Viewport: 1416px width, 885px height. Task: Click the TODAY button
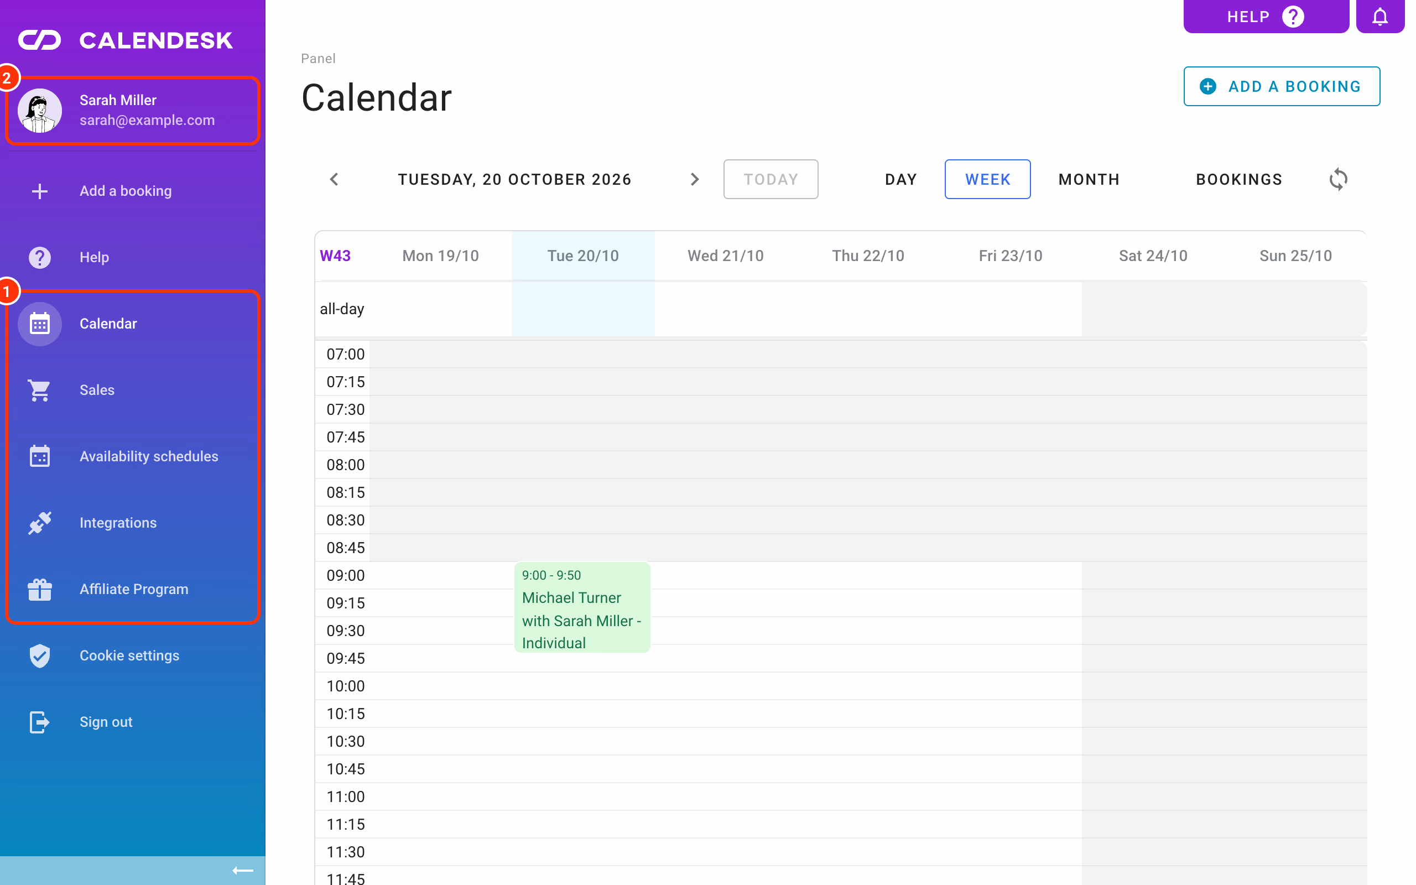[771, 179]
